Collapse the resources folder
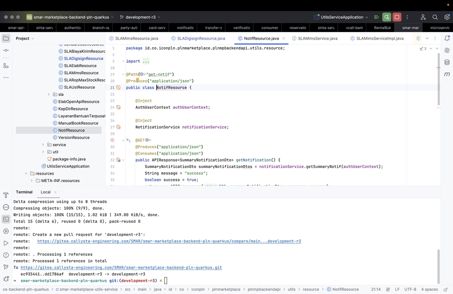453x294 pixels. [x=26, y=173]
